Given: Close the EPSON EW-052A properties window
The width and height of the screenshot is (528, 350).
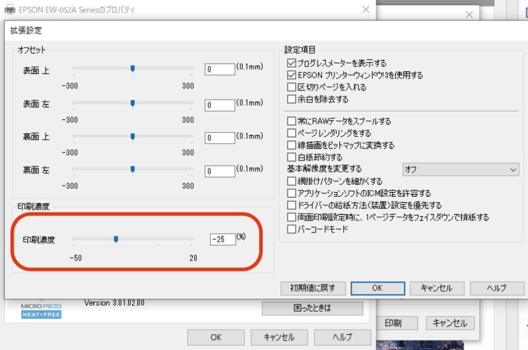Looking at the screenshot, I should click(366, 9).
